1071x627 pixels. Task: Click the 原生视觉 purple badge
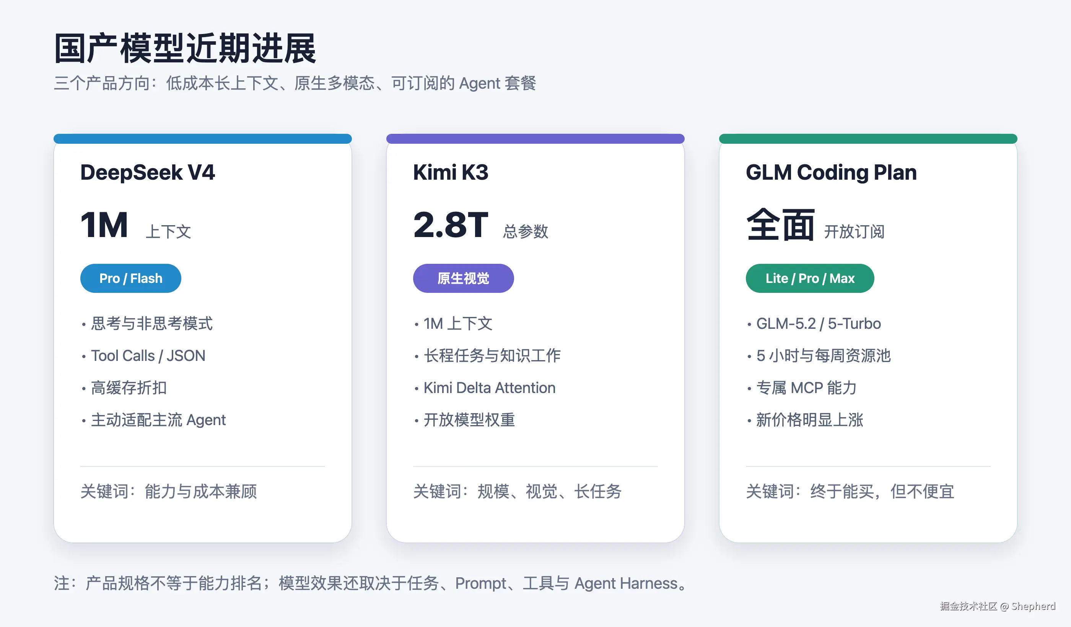tap(463, 278)
